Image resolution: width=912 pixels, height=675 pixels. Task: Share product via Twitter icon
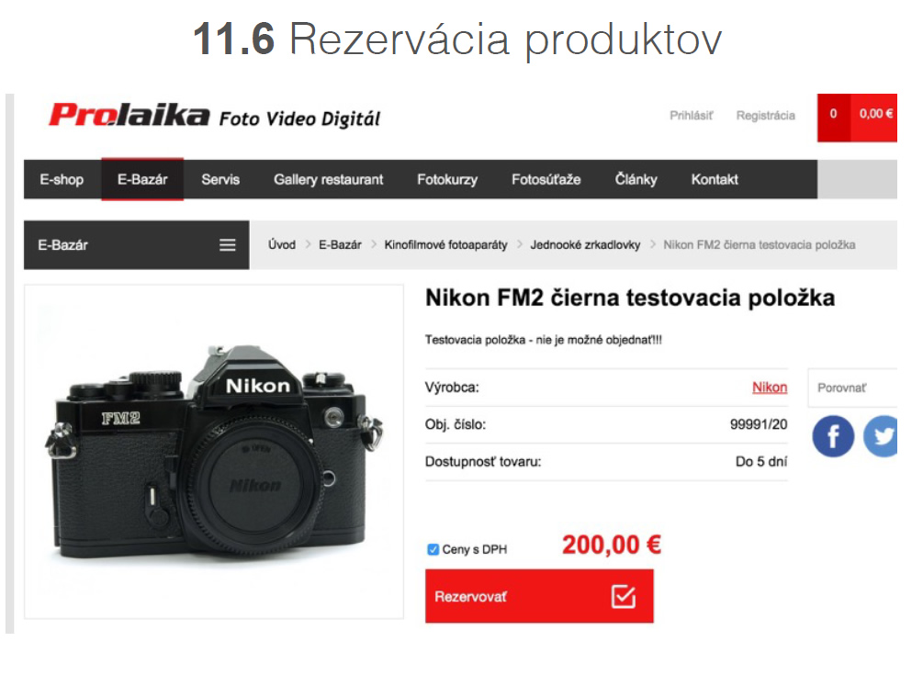(x=881, y=436)
